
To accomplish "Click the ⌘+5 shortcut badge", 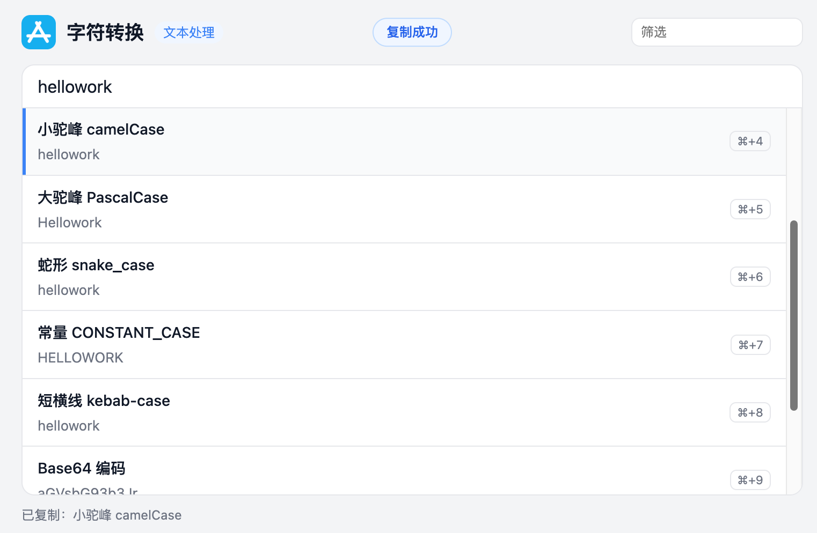I will tap(750, 209).
